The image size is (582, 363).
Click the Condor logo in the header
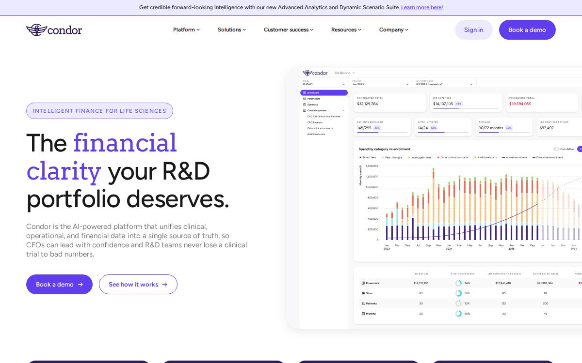point(54,30)
